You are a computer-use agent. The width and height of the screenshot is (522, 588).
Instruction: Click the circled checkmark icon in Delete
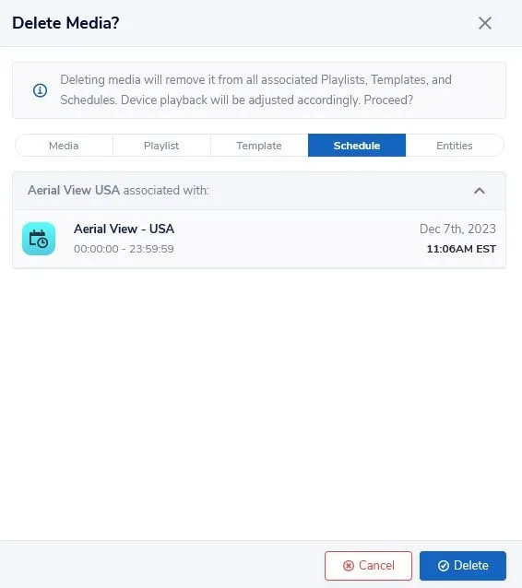pyautogui.click(x=444, y=566)
